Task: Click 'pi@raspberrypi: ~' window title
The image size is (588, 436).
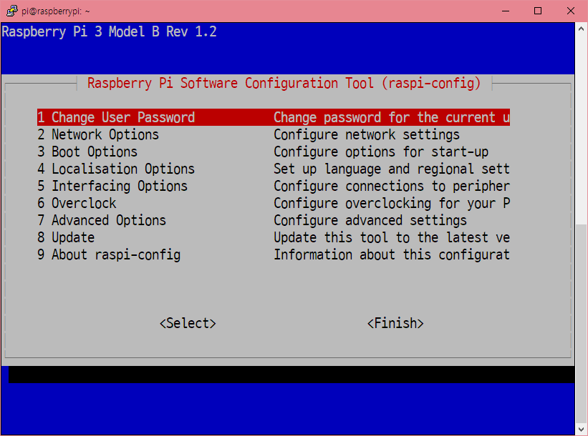Action: (x=55, y=11)
